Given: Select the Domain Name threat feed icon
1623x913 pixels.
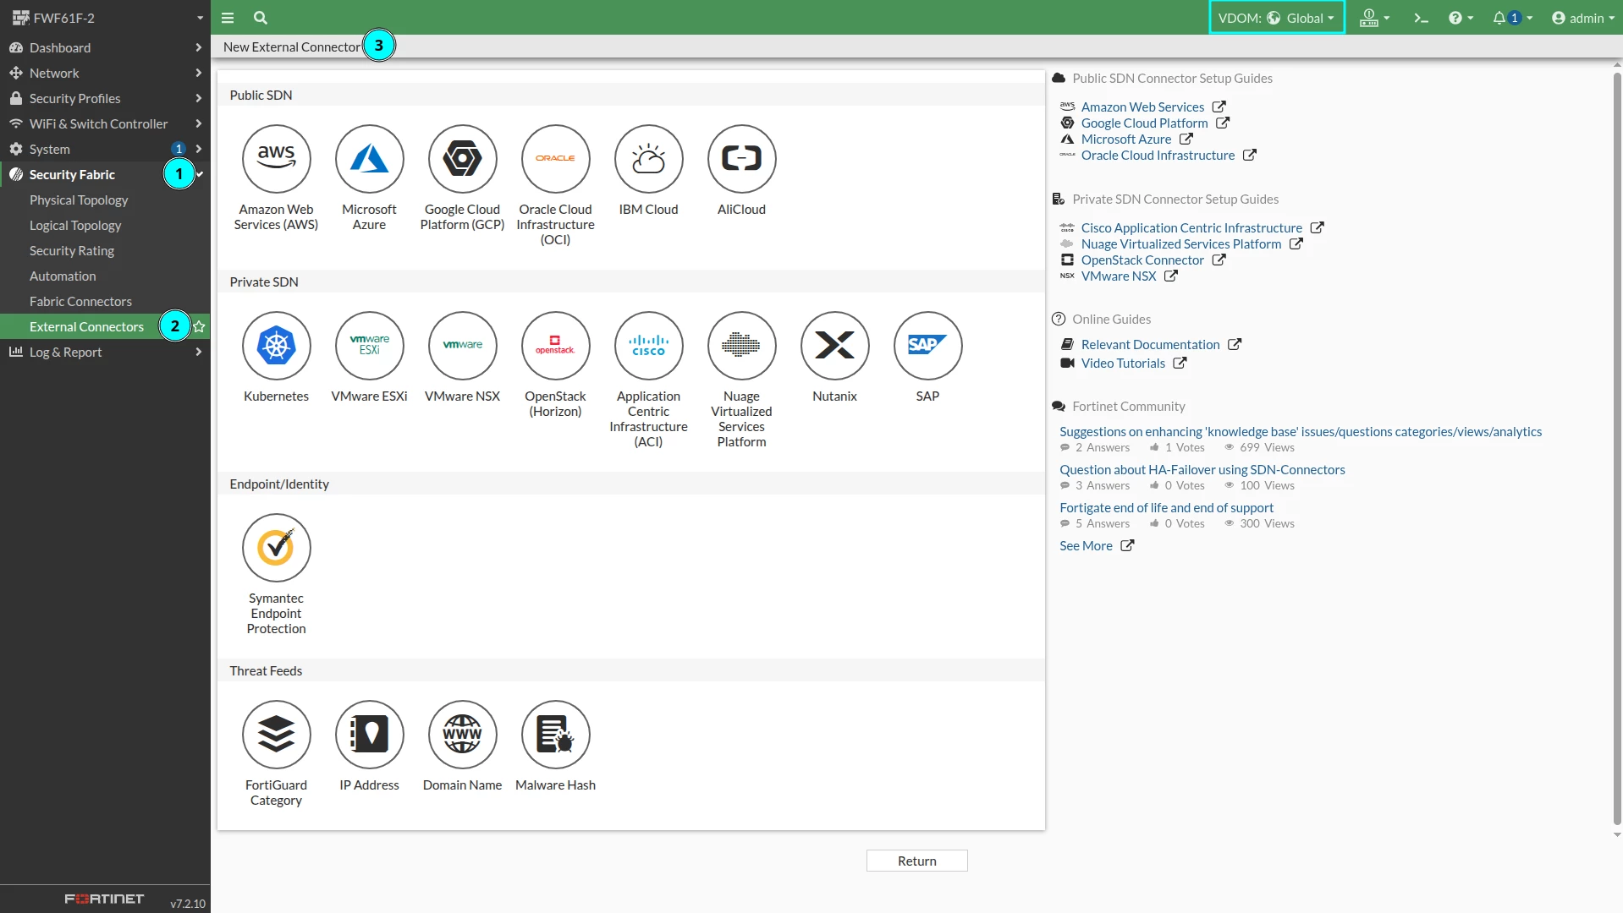Looking at the screenshot, I should 462,735.
